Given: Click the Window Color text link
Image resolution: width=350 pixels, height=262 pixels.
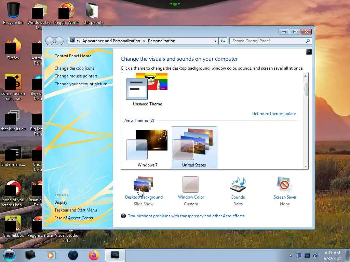Looking at the screenshot, I should [191, 197].
